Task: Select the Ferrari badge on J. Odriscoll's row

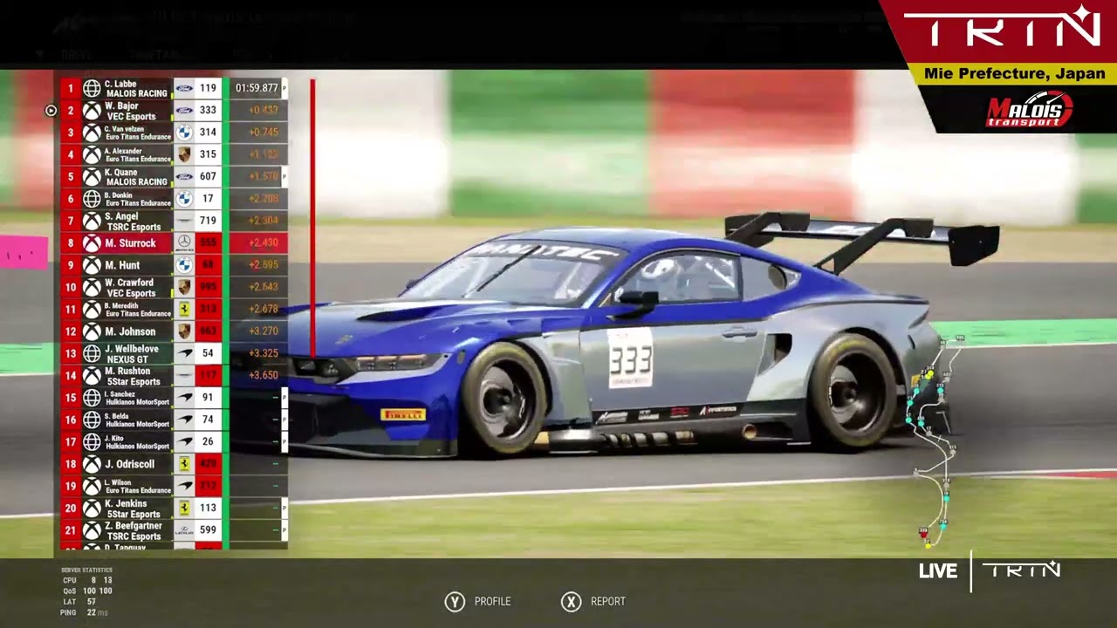Action: (x=184, y=464)
